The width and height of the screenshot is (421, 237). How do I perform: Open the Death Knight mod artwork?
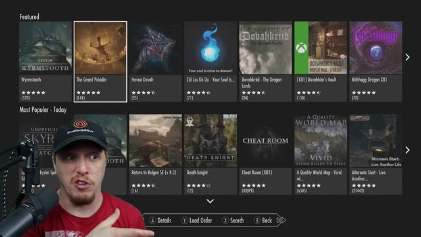[210, 140]
